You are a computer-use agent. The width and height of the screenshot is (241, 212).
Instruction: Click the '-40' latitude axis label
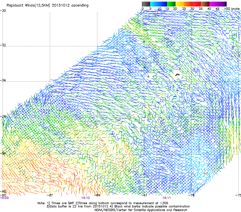3,191
